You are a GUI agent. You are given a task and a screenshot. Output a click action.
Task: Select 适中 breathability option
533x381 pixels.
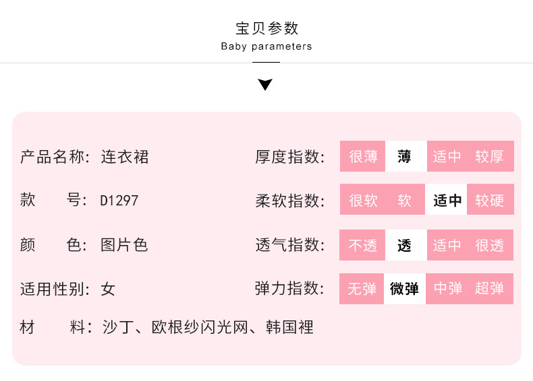pos(447,245)
